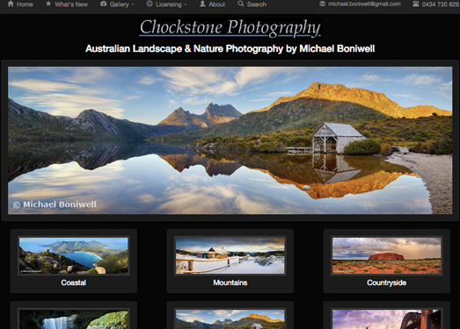The height and width of the screenshot is (329, 460).
Task: Expand the Licensing dropdown arrow
Action: click(185, 4)
